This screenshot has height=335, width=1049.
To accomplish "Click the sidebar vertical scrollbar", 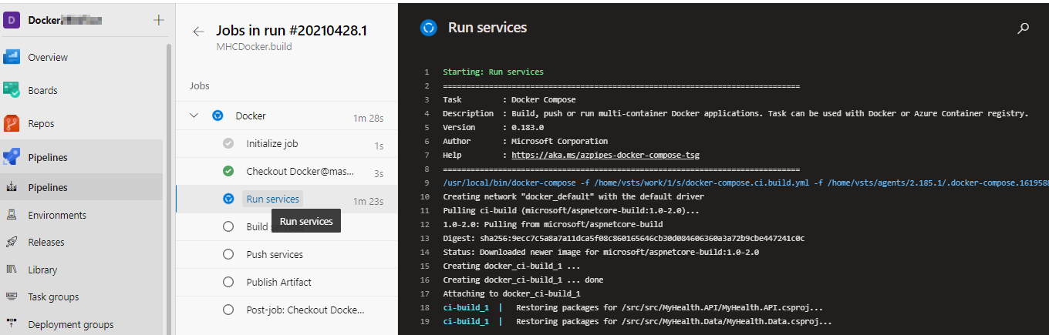I will [x=169, y=189].
